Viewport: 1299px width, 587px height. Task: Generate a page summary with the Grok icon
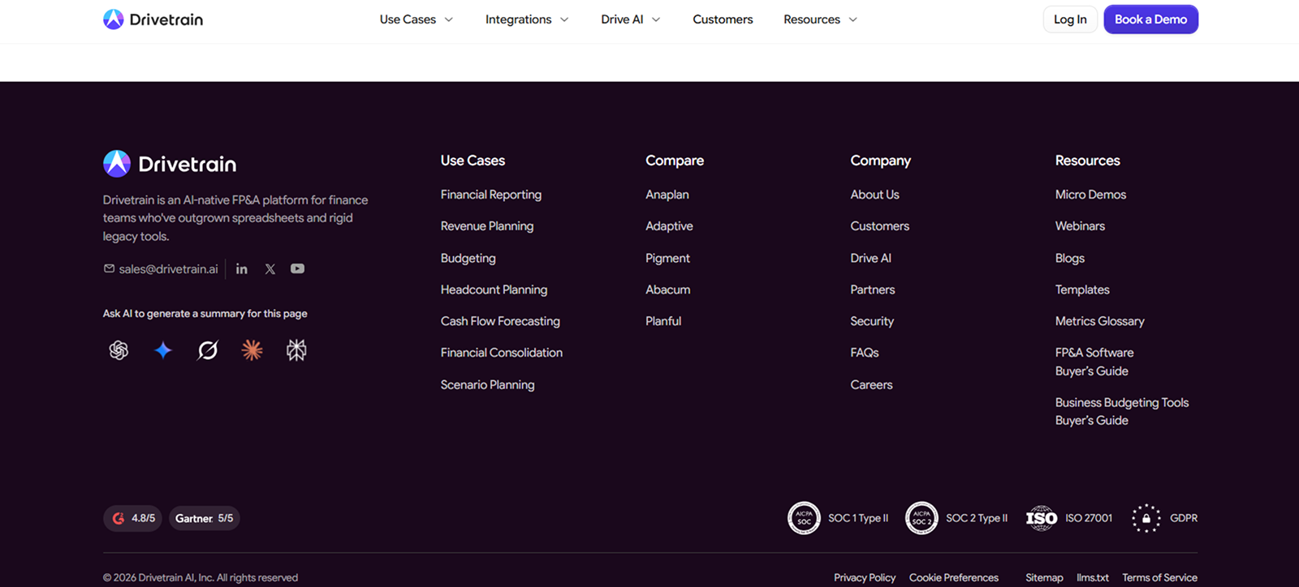pyautogui.click(x=208, y=350)
